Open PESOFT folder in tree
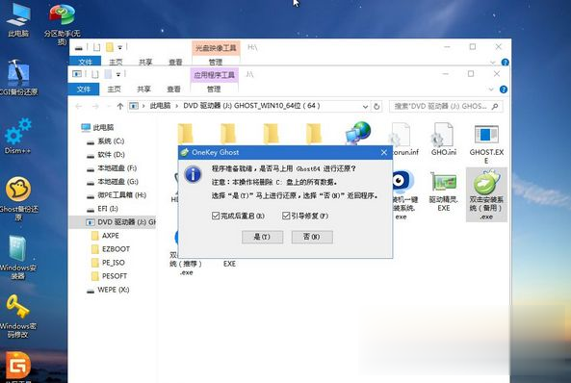This screenshot has height=383, width=571. pos(115,276)
